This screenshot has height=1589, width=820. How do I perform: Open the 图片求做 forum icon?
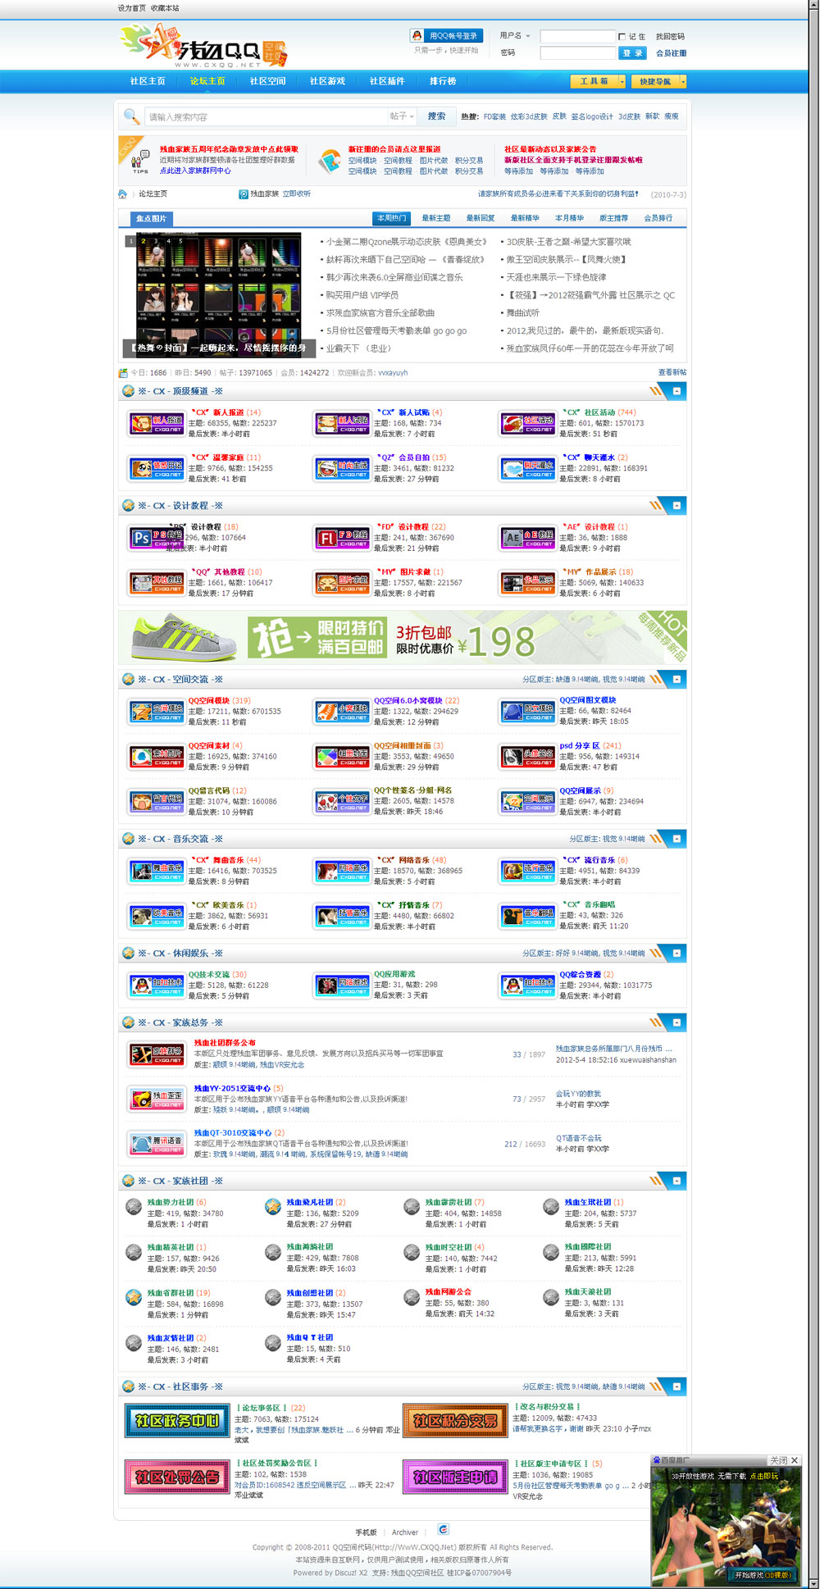342,583
